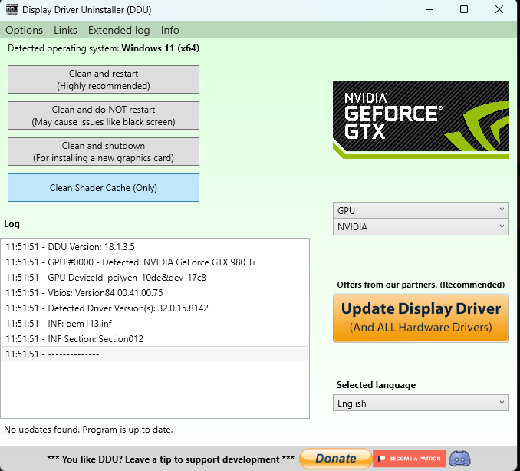Screen dimensions: 520x471
Task: Click 'No updates found' status text
Action: (88, 430)
